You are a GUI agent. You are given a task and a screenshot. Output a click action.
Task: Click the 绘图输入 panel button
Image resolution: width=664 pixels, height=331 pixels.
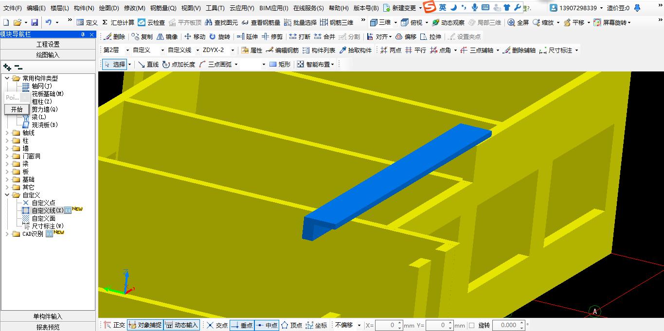coord(48,55)
